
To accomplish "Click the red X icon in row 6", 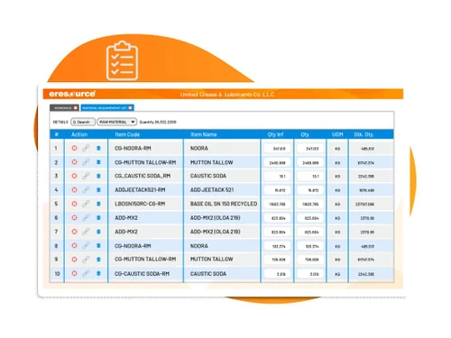I will (x=74, y=218).
